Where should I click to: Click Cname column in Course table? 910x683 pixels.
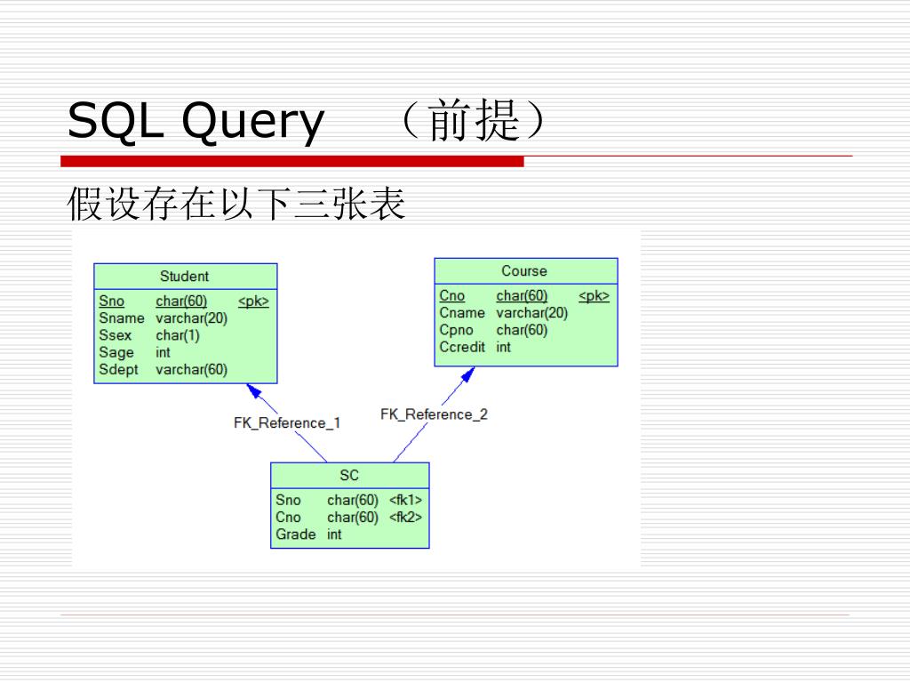point(462,312)
